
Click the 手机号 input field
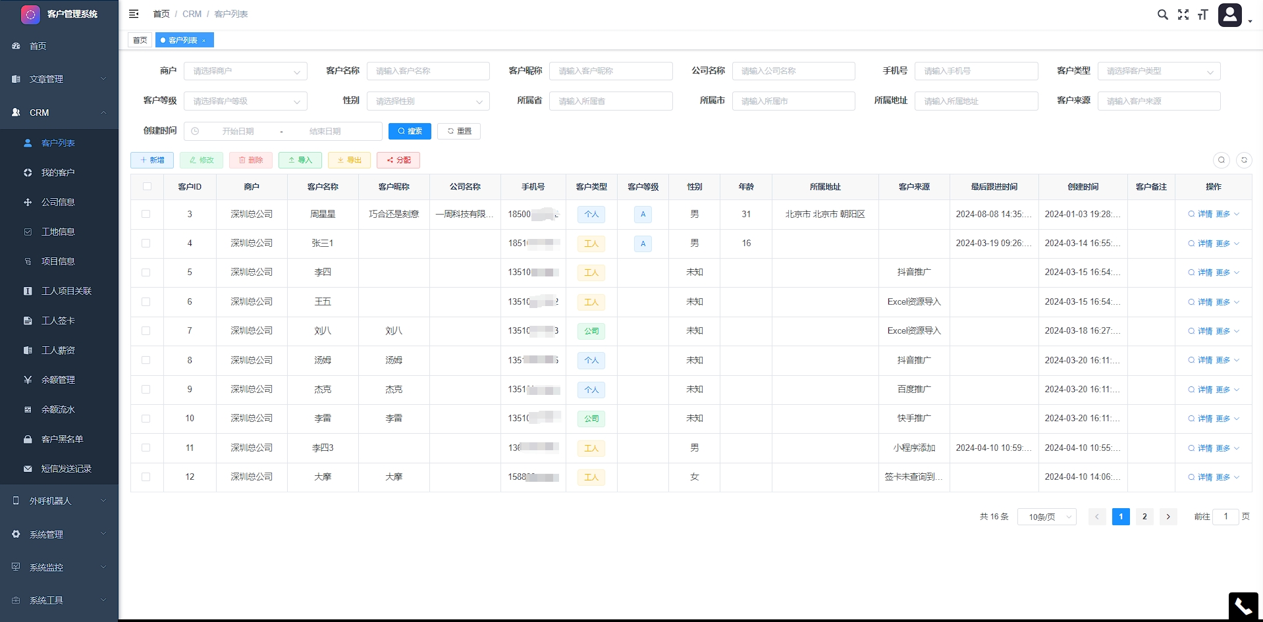975,71
